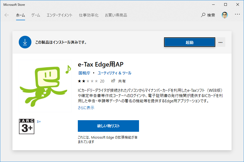Maximize the Microsoft Store window
Image resolution: width=244 pixels, height=162 pixels.
(x=225, y=4)
